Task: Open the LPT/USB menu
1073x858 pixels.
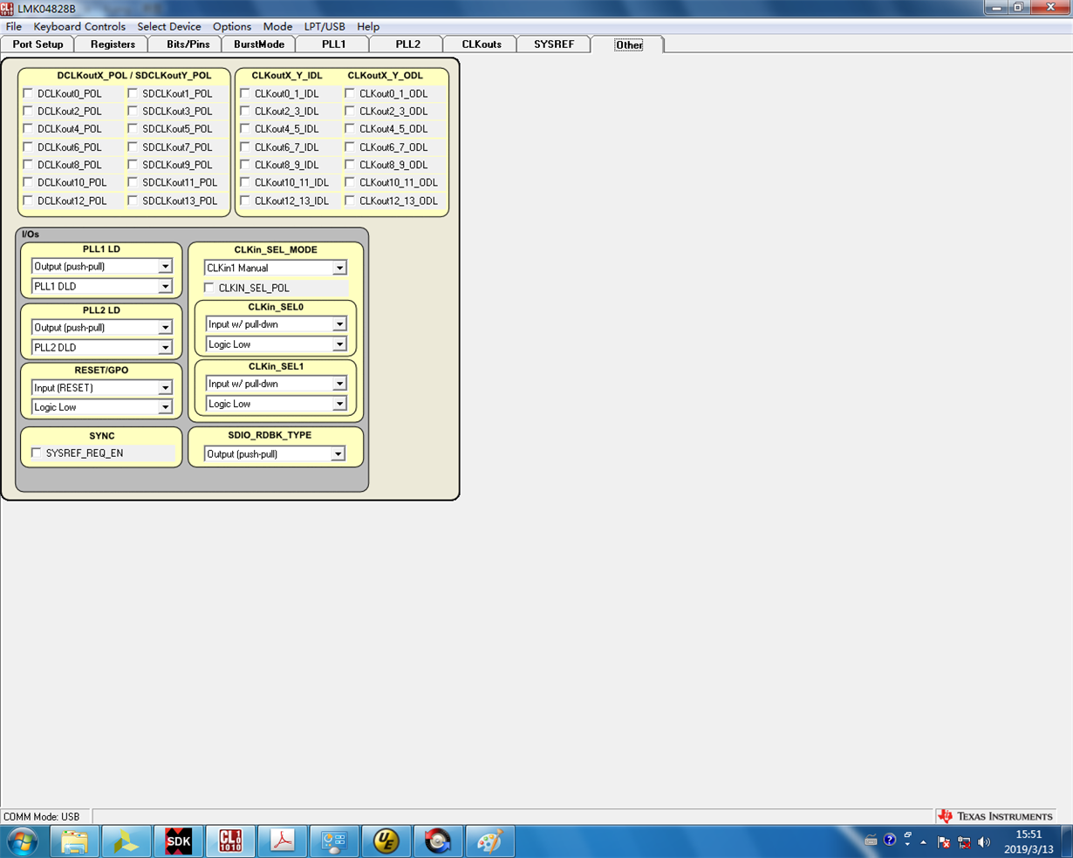Action: [x=324, y=27]
